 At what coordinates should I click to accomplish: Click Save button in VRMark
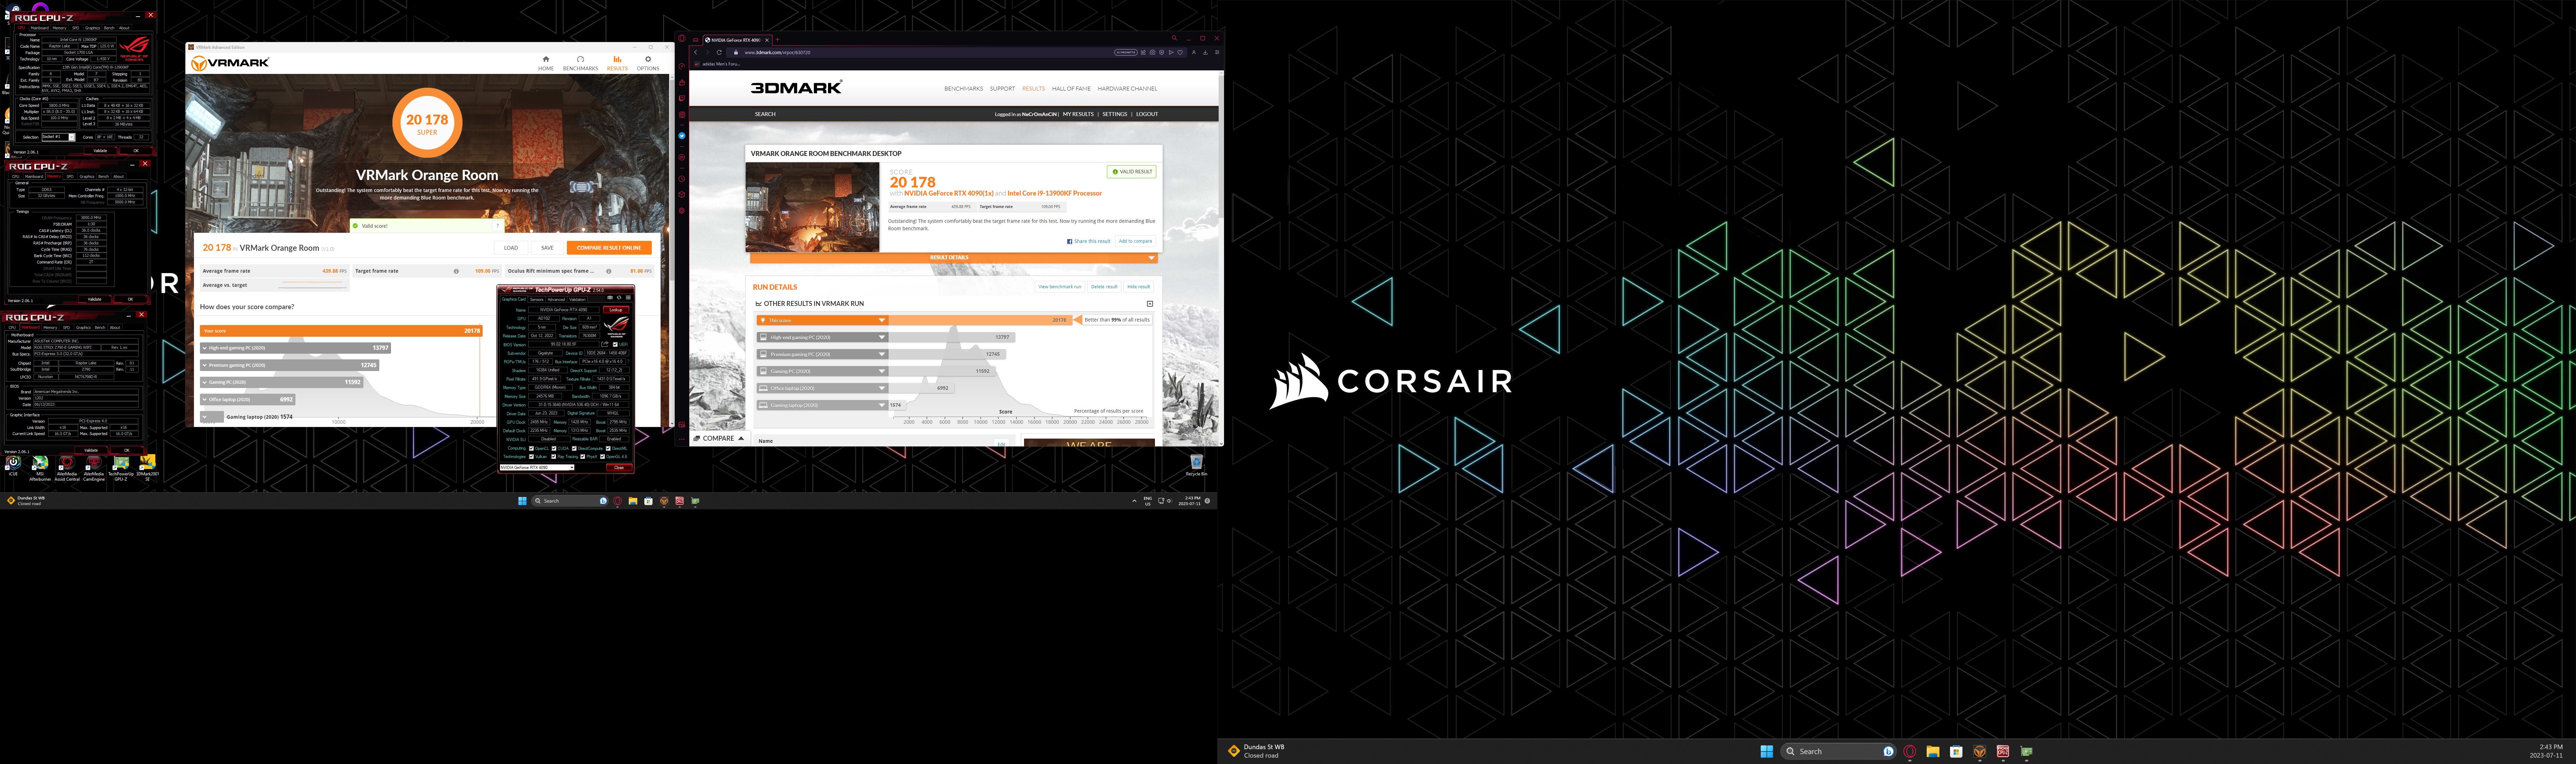(547, 248)
